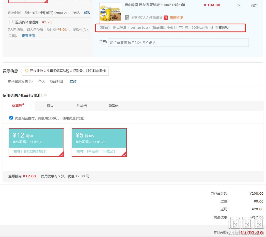
Task: Click the 金额抵用 ¥17.00 amount
Action: pos(29,176)
